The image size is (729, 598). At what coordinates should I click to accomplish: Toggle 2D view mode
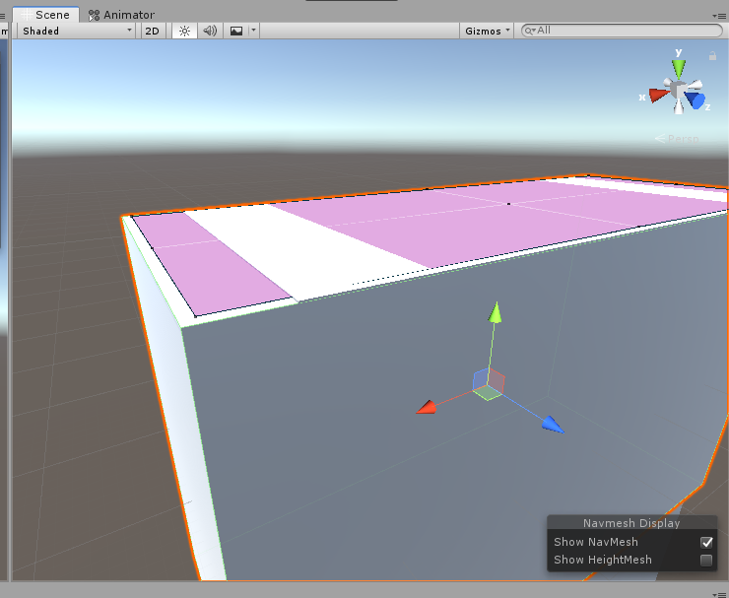pos(153,31)
